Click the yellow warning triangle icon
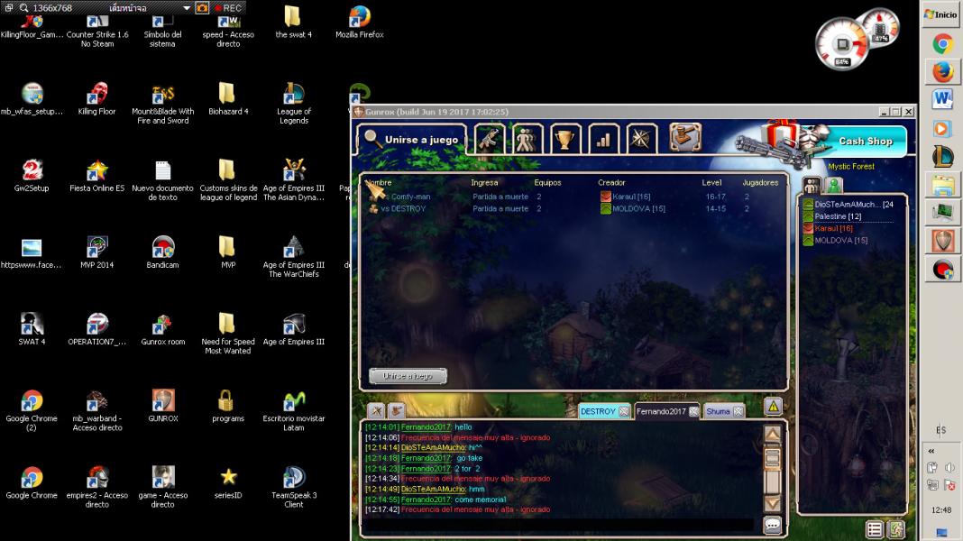Screen dimensions: 963x541 coord(773,407)
